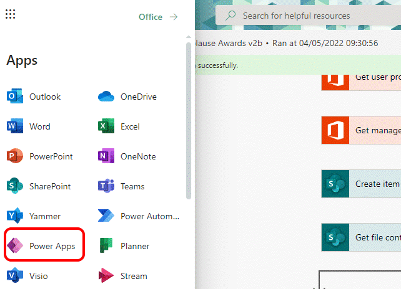
Task: Open the Get user profile action icon
Action: pyautogui.click(x=335, y=82)
